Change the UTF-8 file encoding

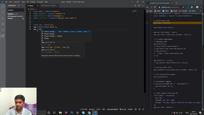[x=98, y=109]
